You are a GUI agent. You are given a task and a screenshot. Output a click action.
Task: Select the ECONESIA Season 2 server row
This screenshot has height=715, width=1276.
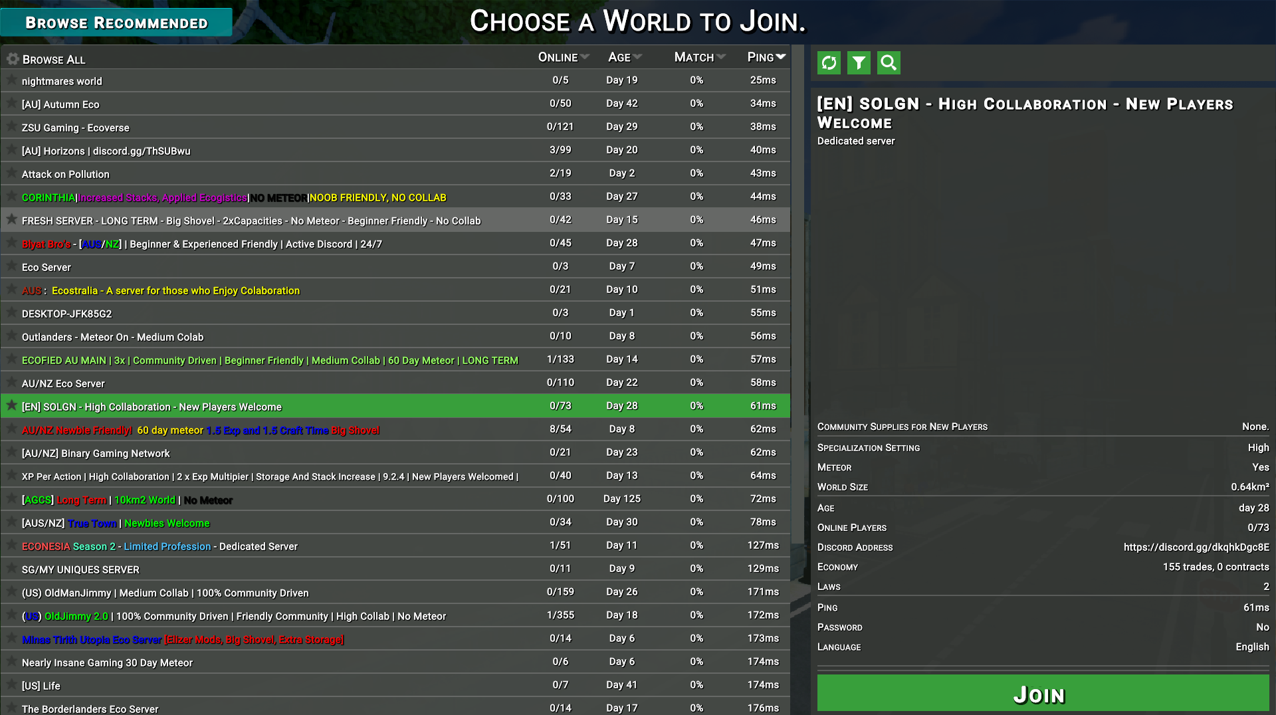point(159,546)
